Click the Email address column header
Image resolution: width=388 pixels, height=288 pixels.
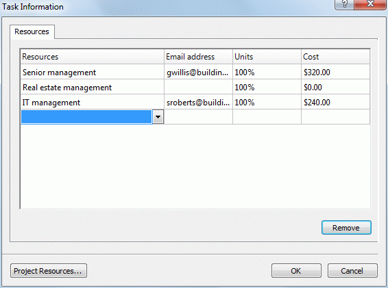(198, 57)
